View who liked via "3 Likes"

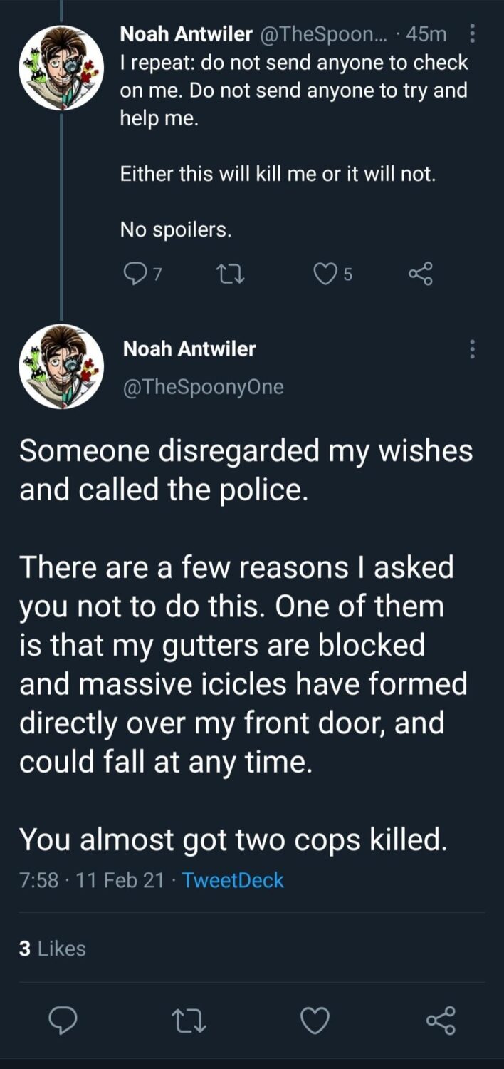click(x=53, y=949)
